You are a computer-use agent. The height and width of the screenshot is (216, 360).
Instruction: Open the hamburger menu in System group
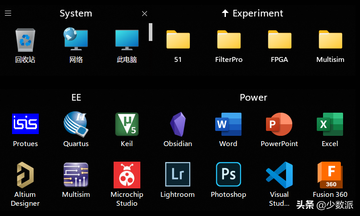click(x=8, y=13)
